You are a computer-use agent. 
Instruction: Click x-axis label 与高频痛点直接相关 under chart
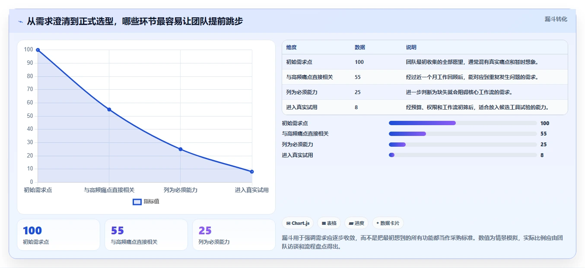[109, 190]
